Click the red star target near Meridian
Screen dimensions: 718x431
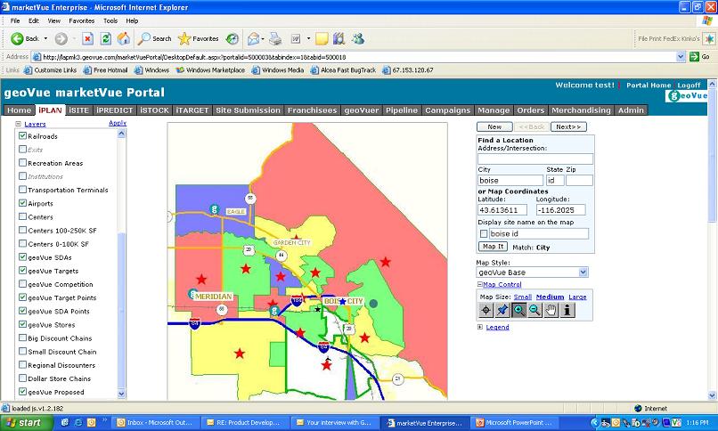click(201, 279)
